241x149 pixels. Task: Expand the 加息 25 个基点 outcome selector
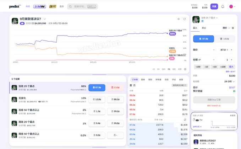209,18
